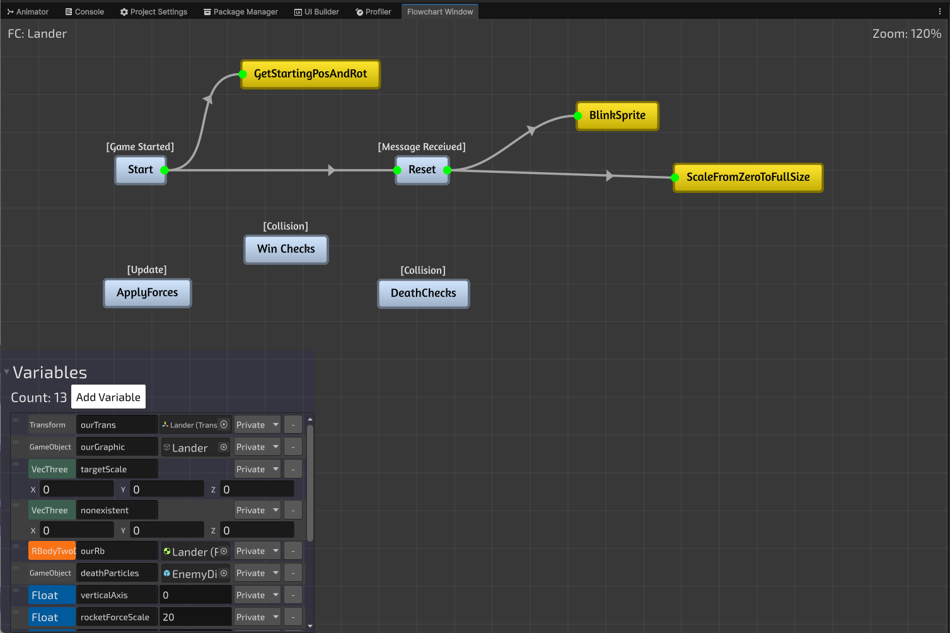The height and width of the screenshot is (633, 950).
Task: Remove the rocketForceScale variable with minus
Action: click(x=293, y=617)
